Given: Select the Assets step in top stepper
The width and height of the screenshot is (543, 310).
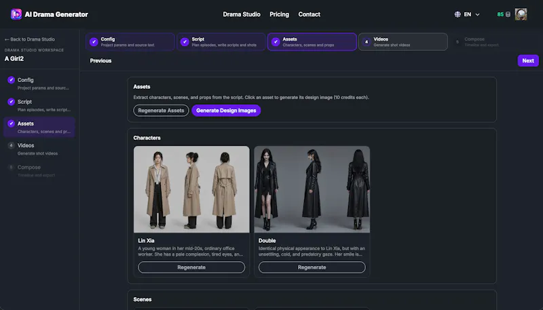Looking at the screenshot, I should pyautogui.click(x=312, y=42).
